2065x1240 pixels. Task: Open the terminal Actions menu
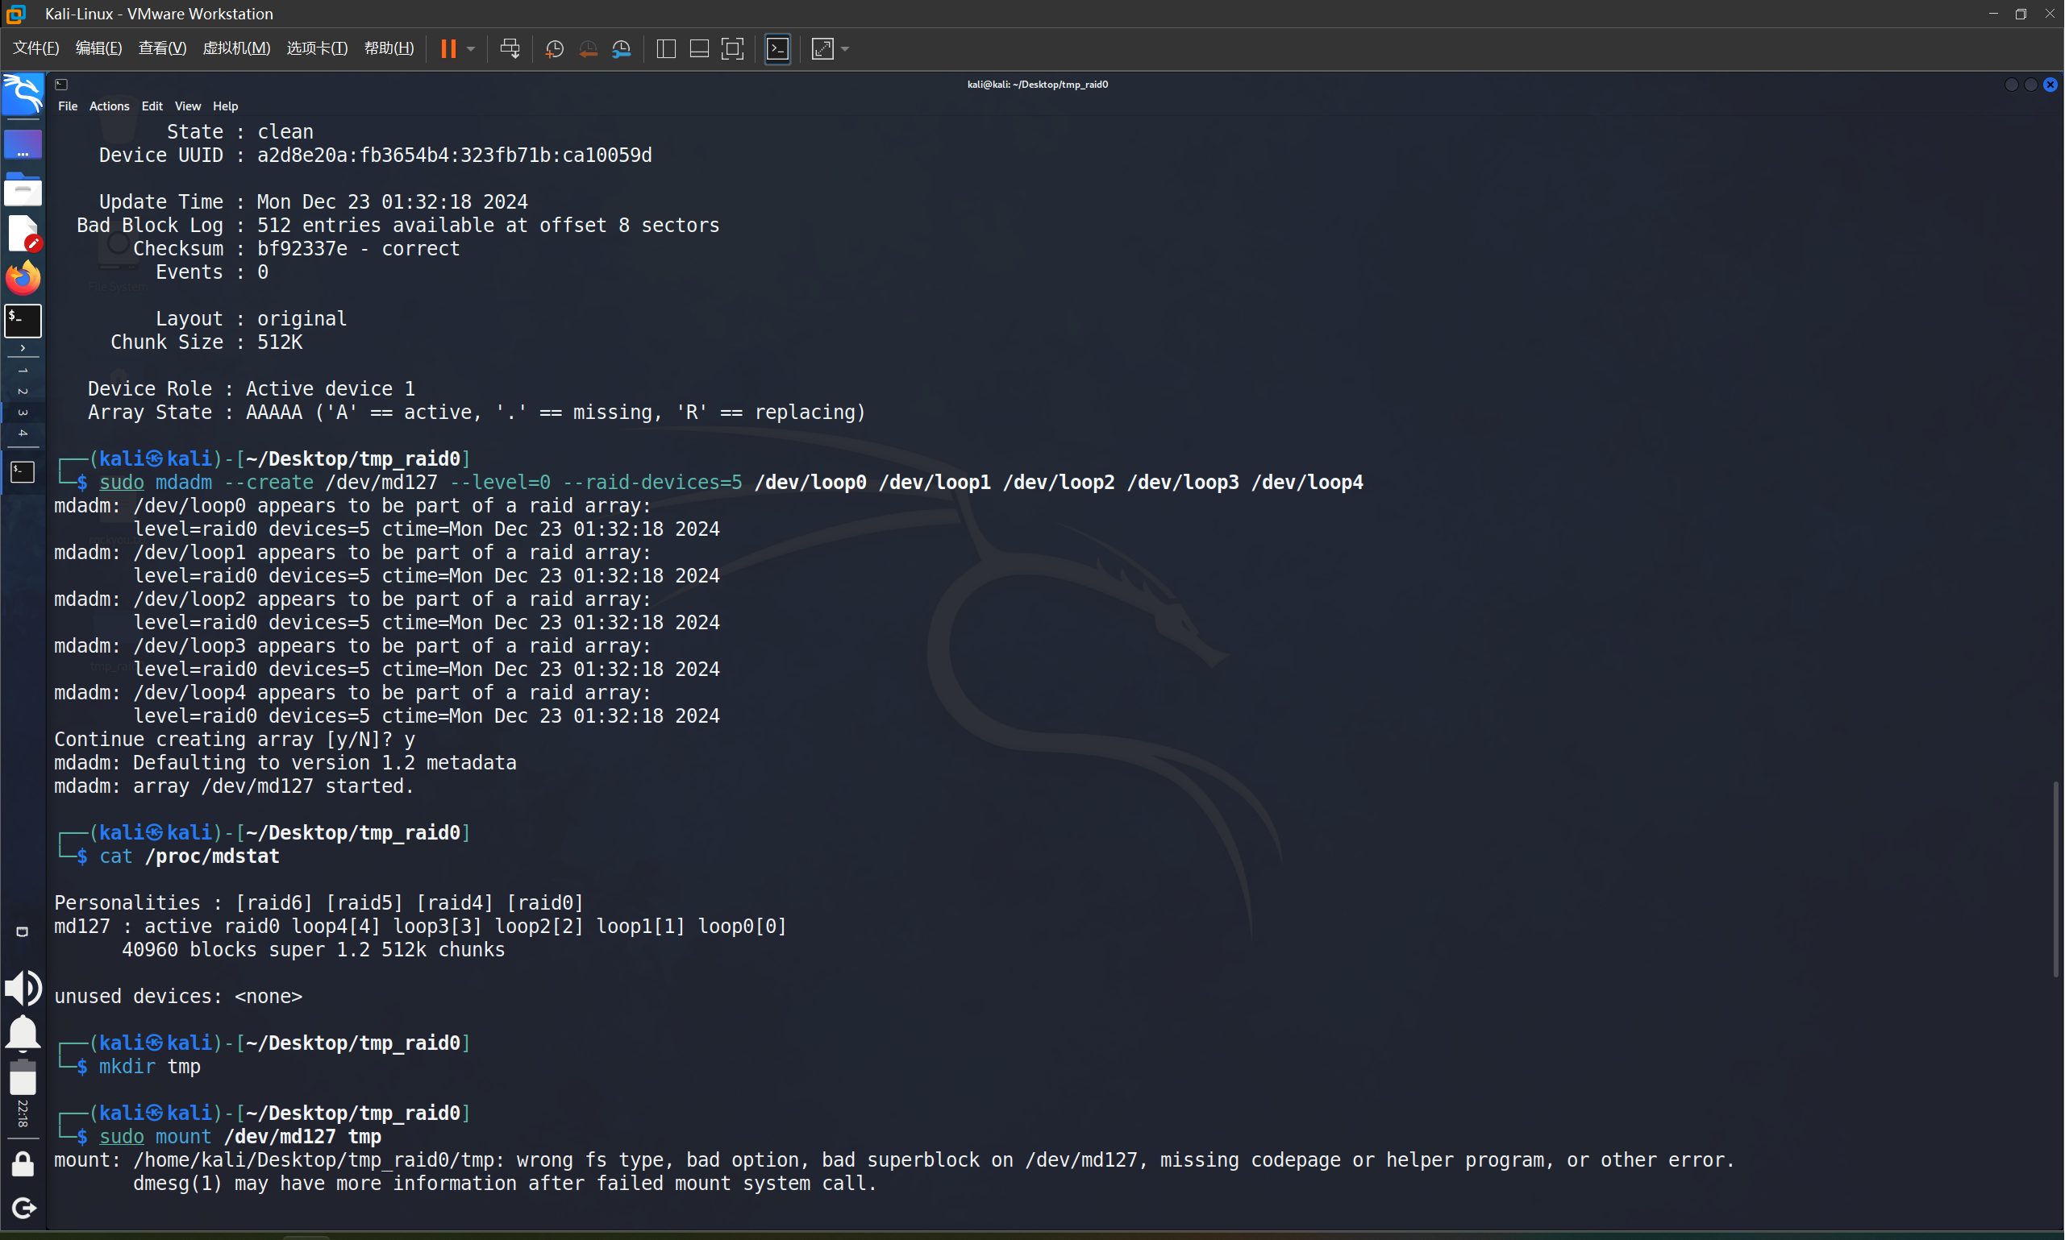[110, 106]
